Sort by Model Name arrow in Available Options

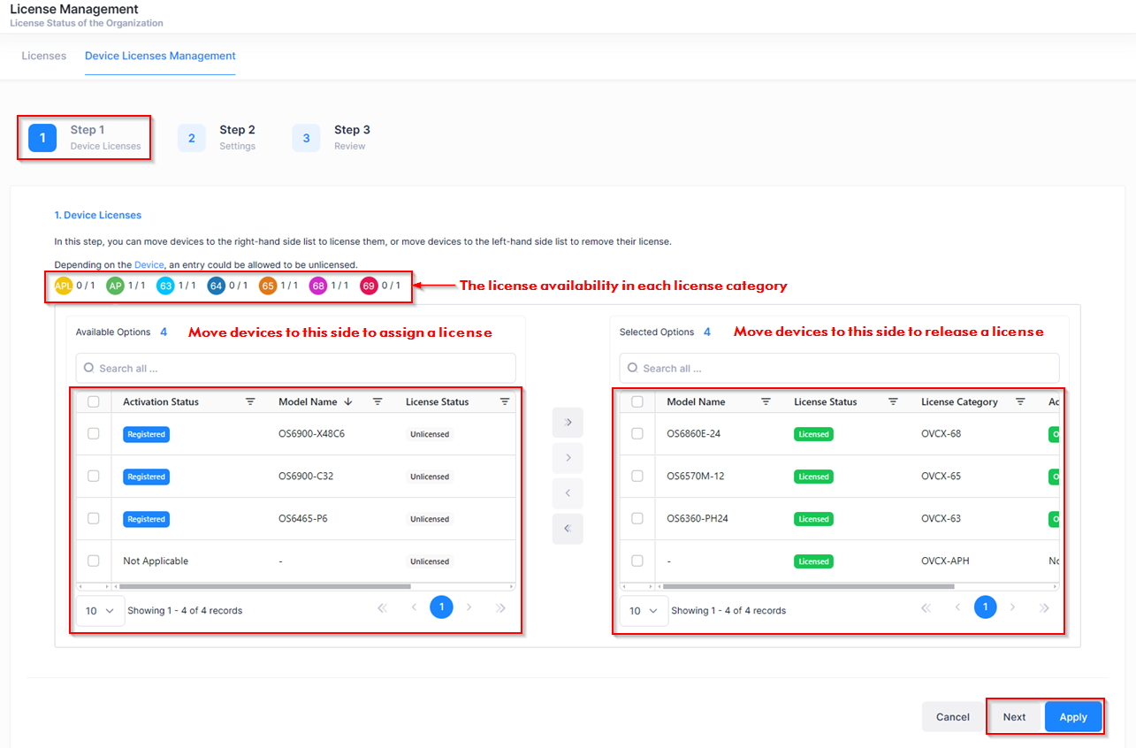point(348,401)
